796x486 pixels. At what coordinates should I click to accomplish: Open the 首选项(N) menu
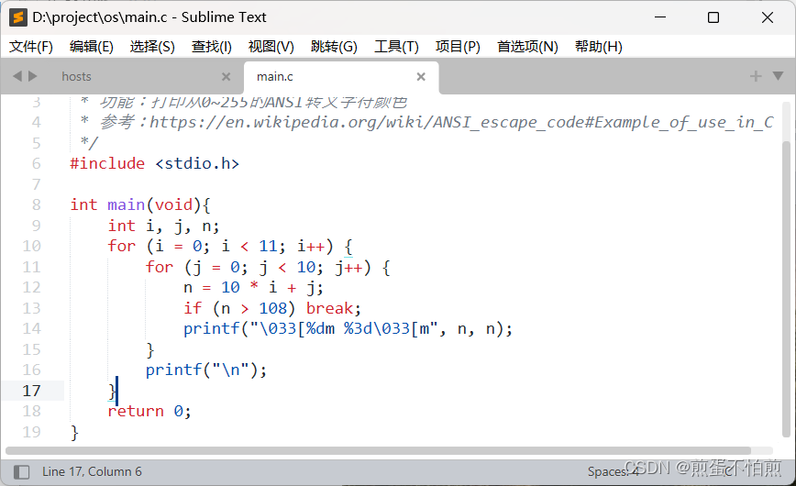coord(527,47)
